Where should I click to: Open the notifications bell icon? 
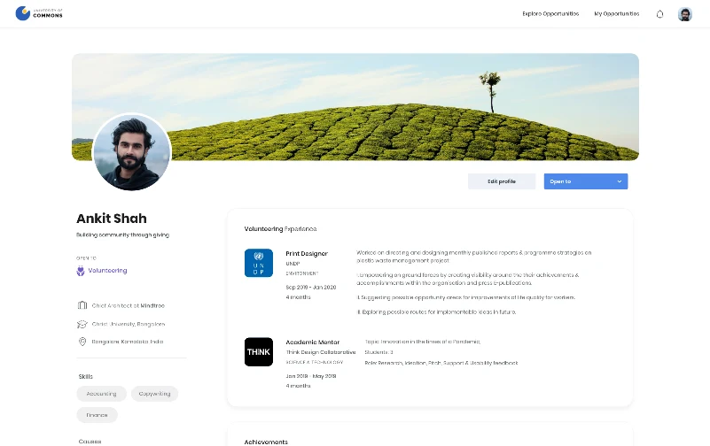pyautogui.click(x=659, y=14)
